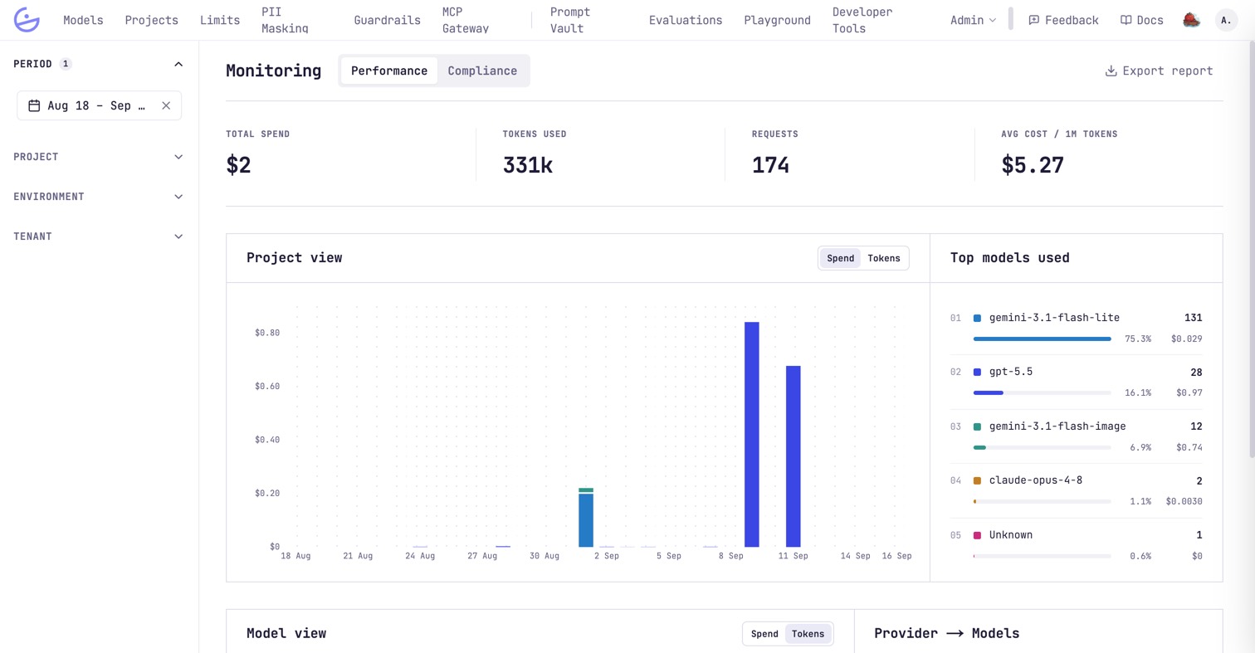Go to Evaluations
This screenshot has height=653, width=1255.
click(686, 20)
